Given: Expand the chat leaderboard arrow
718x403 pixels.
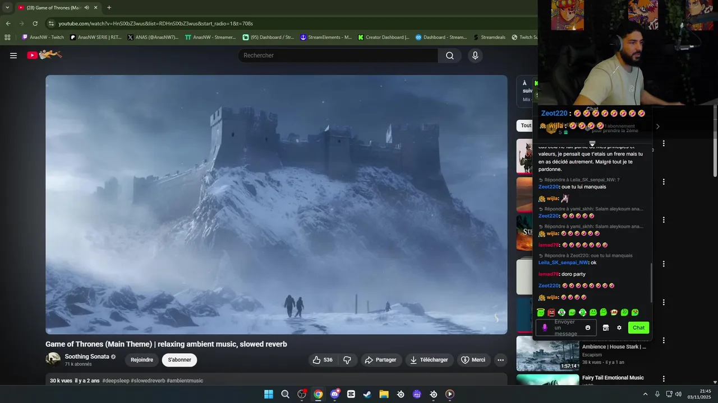Looking at the screenshot, I should coord(657,126).
